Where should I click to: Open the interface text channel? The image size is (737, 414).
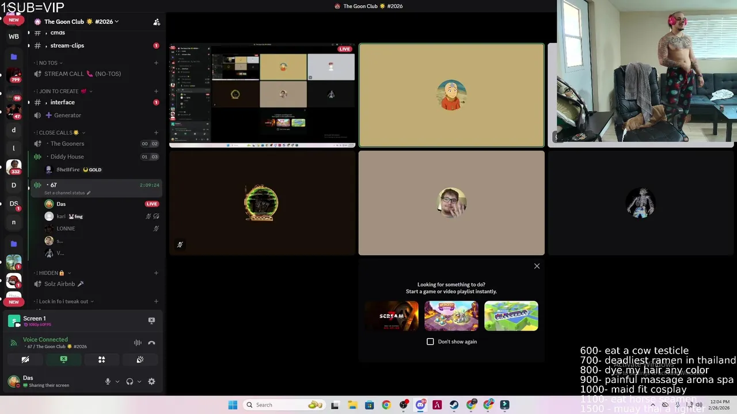(x=96, y=102)
